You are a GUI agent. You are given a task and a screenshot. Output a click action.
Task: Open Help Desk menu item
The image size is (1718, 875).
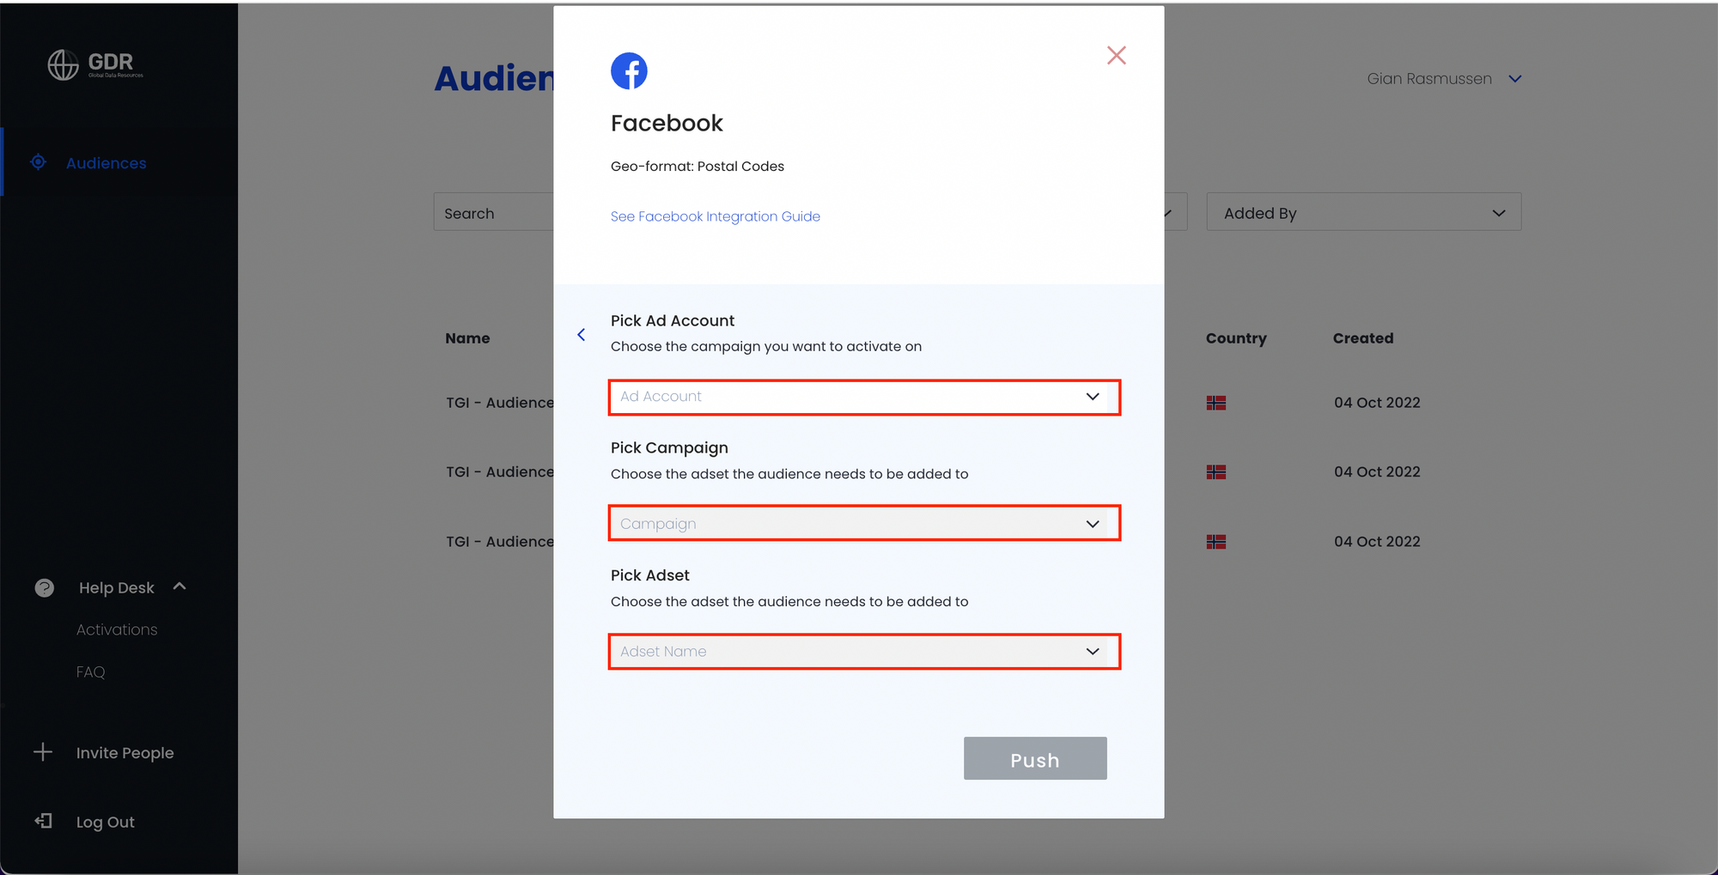pos(117,588)
